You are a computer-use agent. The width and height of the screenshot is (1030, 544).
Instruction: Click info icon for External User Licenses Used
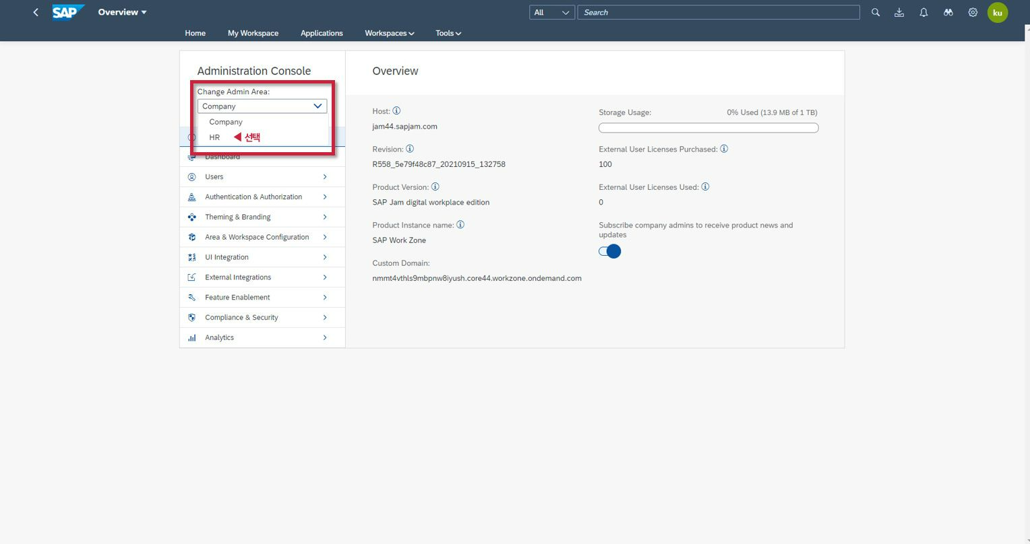pyautogui.click(x=705, y=186)
